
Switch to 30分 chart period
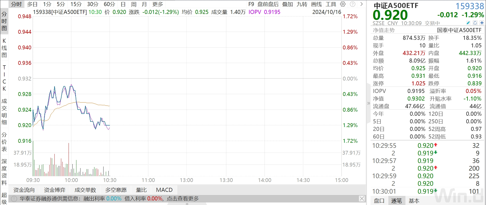click(x=93, y=4)
